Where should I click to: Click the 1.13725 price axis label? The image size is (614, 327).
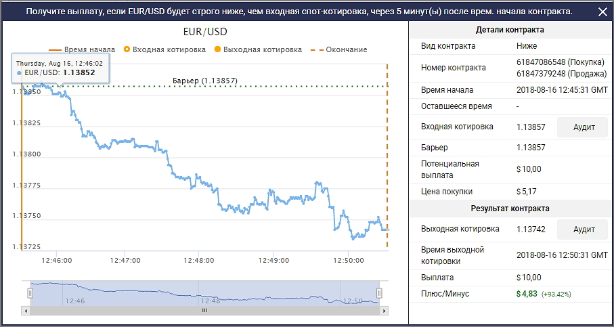(26, 246)
